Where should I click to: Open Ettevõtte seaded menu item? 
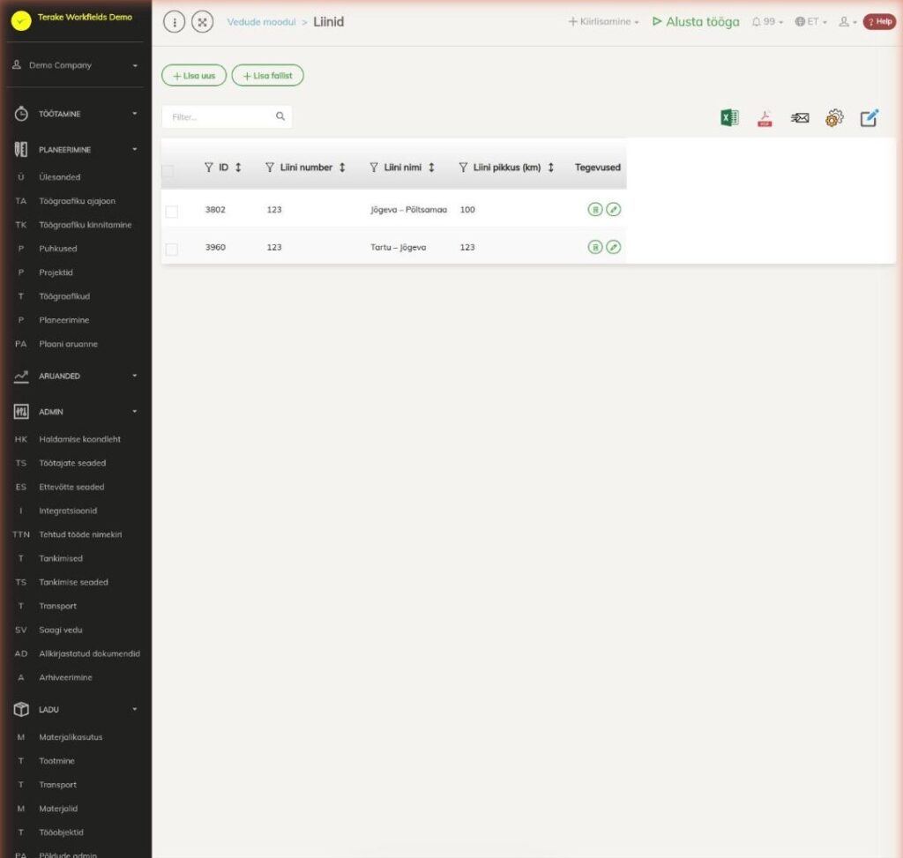[x=71, y=487]
